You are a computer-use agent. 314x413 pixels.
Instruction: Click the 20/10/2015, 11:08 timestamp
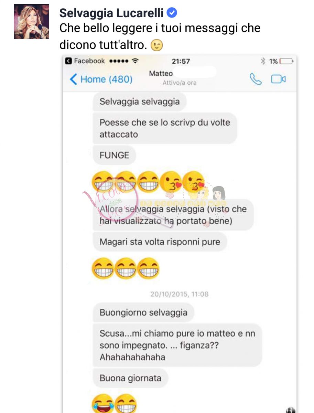click(179, 294)
